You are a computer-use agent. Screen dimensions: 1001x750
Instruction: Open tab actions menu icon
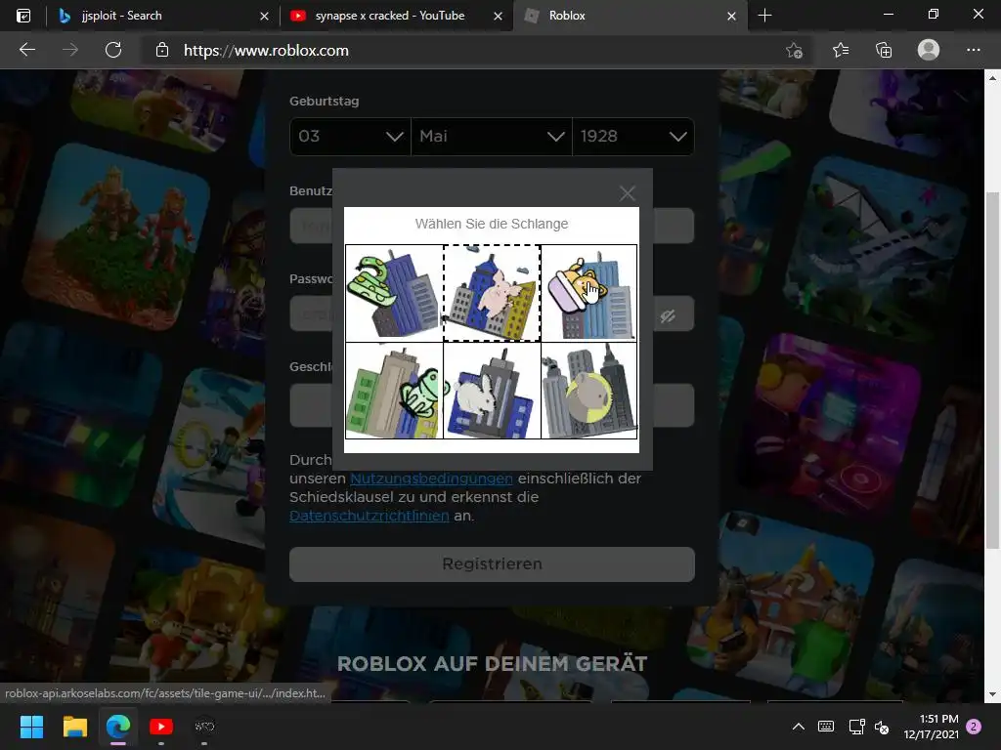(x=23, y=16)
